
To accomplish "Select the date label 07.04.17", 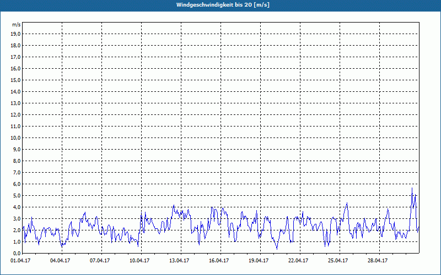I will tap(100, 260).
